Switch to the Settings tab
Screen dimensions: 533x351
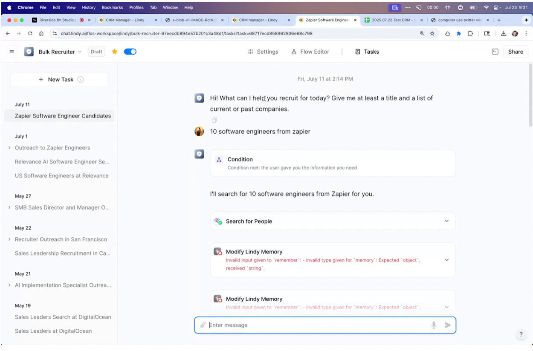click(x=263, y=52)
